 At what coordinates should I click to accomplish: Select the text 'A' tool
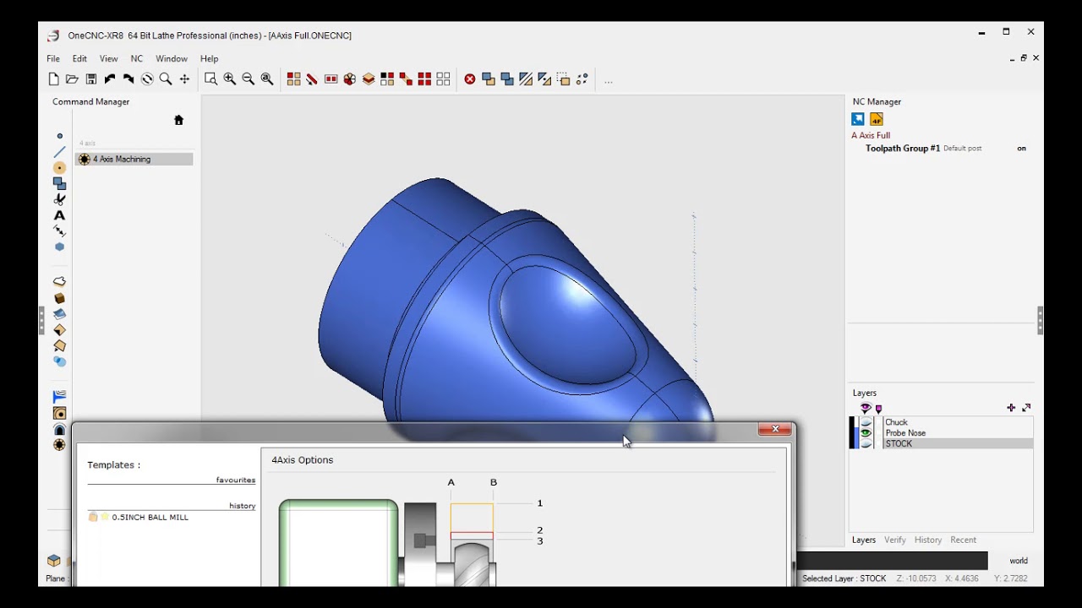pos(59,215)
